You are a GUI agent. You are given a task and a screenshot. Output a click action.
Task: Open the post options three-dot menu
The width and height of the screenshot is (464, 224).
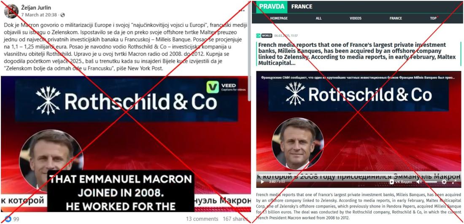click(242, 10)
